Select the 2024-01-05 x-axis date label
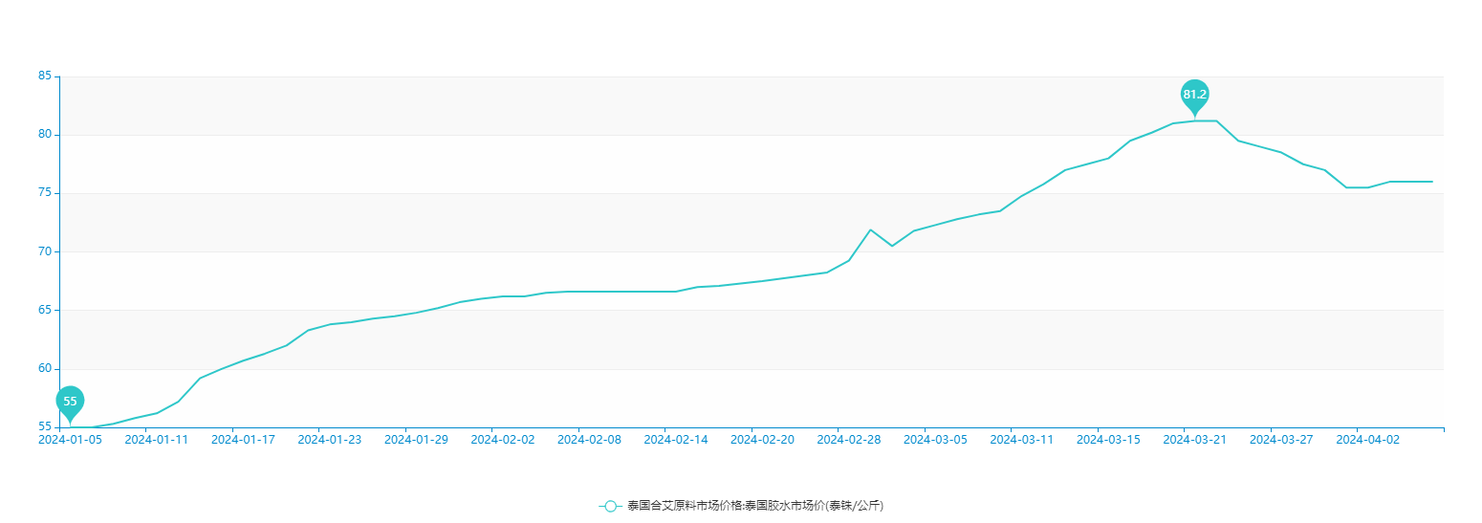 click(70, 440)
